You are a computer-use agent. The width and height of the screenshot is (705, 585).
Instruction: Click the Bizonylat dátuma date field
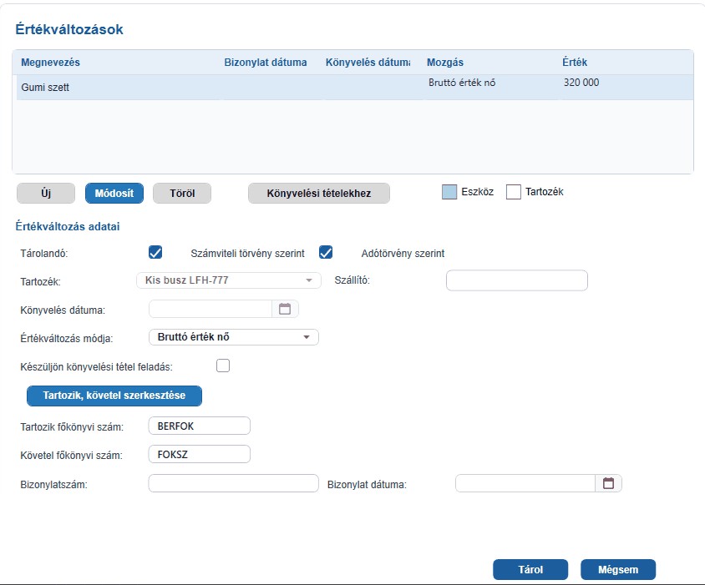[525, 483]
